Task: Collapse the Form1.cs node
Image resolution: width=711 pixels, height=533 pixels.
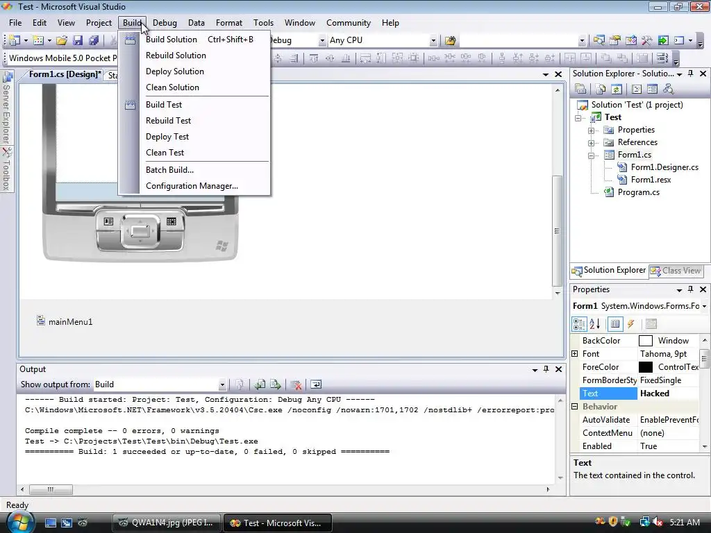Action: (592, 155)
